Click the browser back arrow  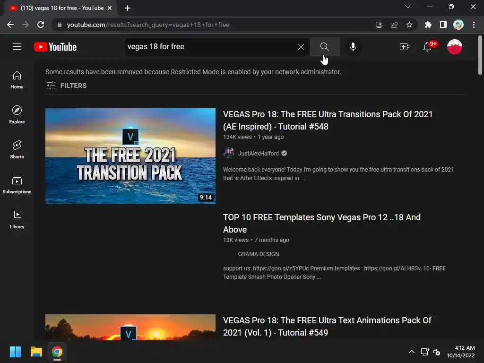click(x=10, y=25)
